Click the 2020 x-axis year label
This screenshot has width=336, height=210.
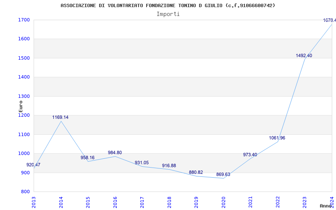coord(223,202)
